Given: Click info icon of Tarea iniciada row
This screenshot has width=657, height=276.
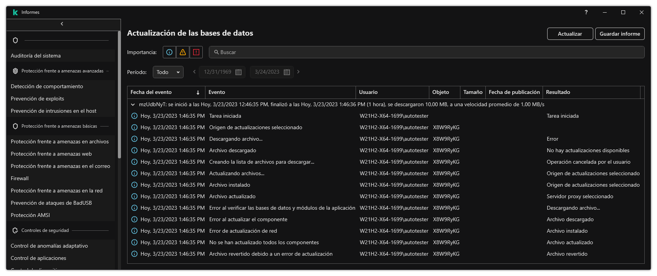Looking at the screenshot, I should point(134,116).
